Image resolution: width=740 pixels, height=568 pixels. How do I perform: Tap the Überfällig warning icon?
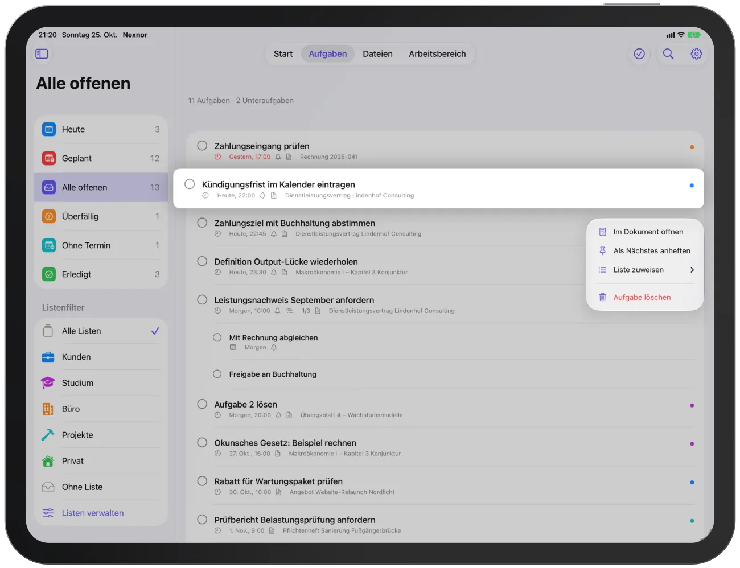pyautogui.click(x=49, y=216)
